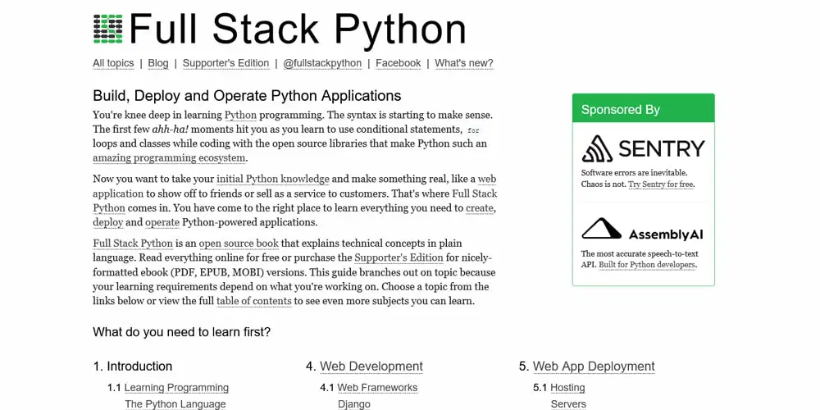Open the Web App Deployment section heading
820x410 pixels.
594,366
